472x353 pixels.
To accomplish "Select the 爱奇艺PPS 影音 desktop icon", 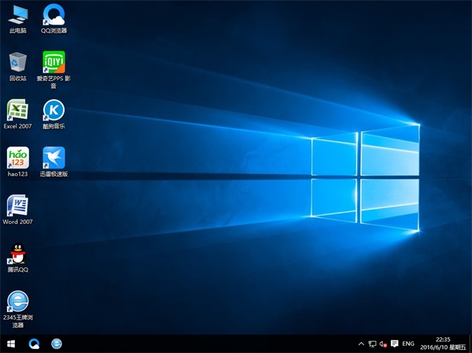I will click(53, 62).
